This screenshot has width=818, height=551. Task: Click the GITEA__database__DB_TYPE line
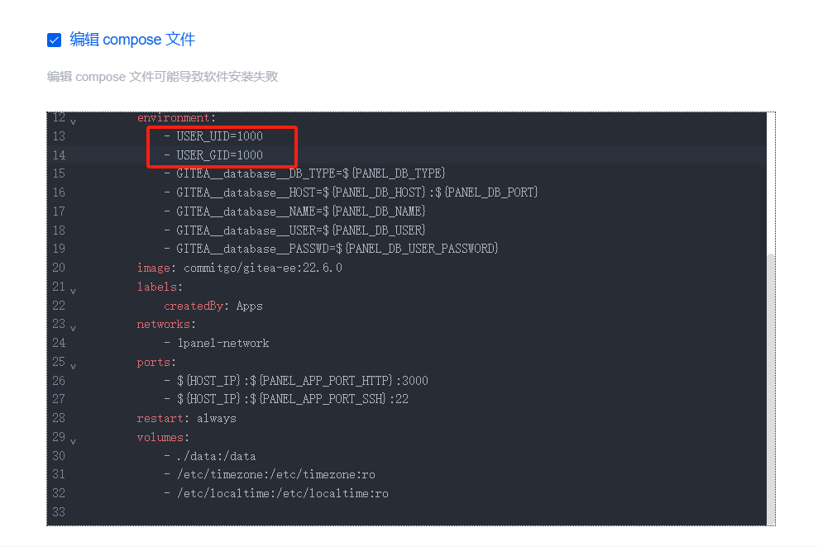pos(310,173)
